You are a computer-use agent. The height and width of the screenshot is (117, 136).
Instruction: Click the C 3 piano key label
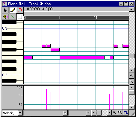[5, 28]
